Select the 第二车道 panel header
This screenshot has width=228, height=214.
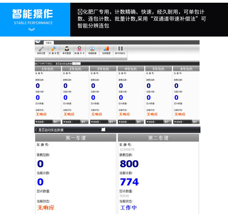[158, 138]
